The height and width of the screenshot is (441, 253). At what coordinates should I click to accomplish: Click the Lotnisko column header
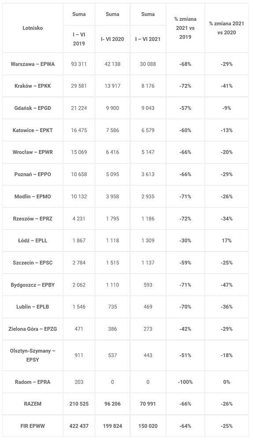(33, 28)
